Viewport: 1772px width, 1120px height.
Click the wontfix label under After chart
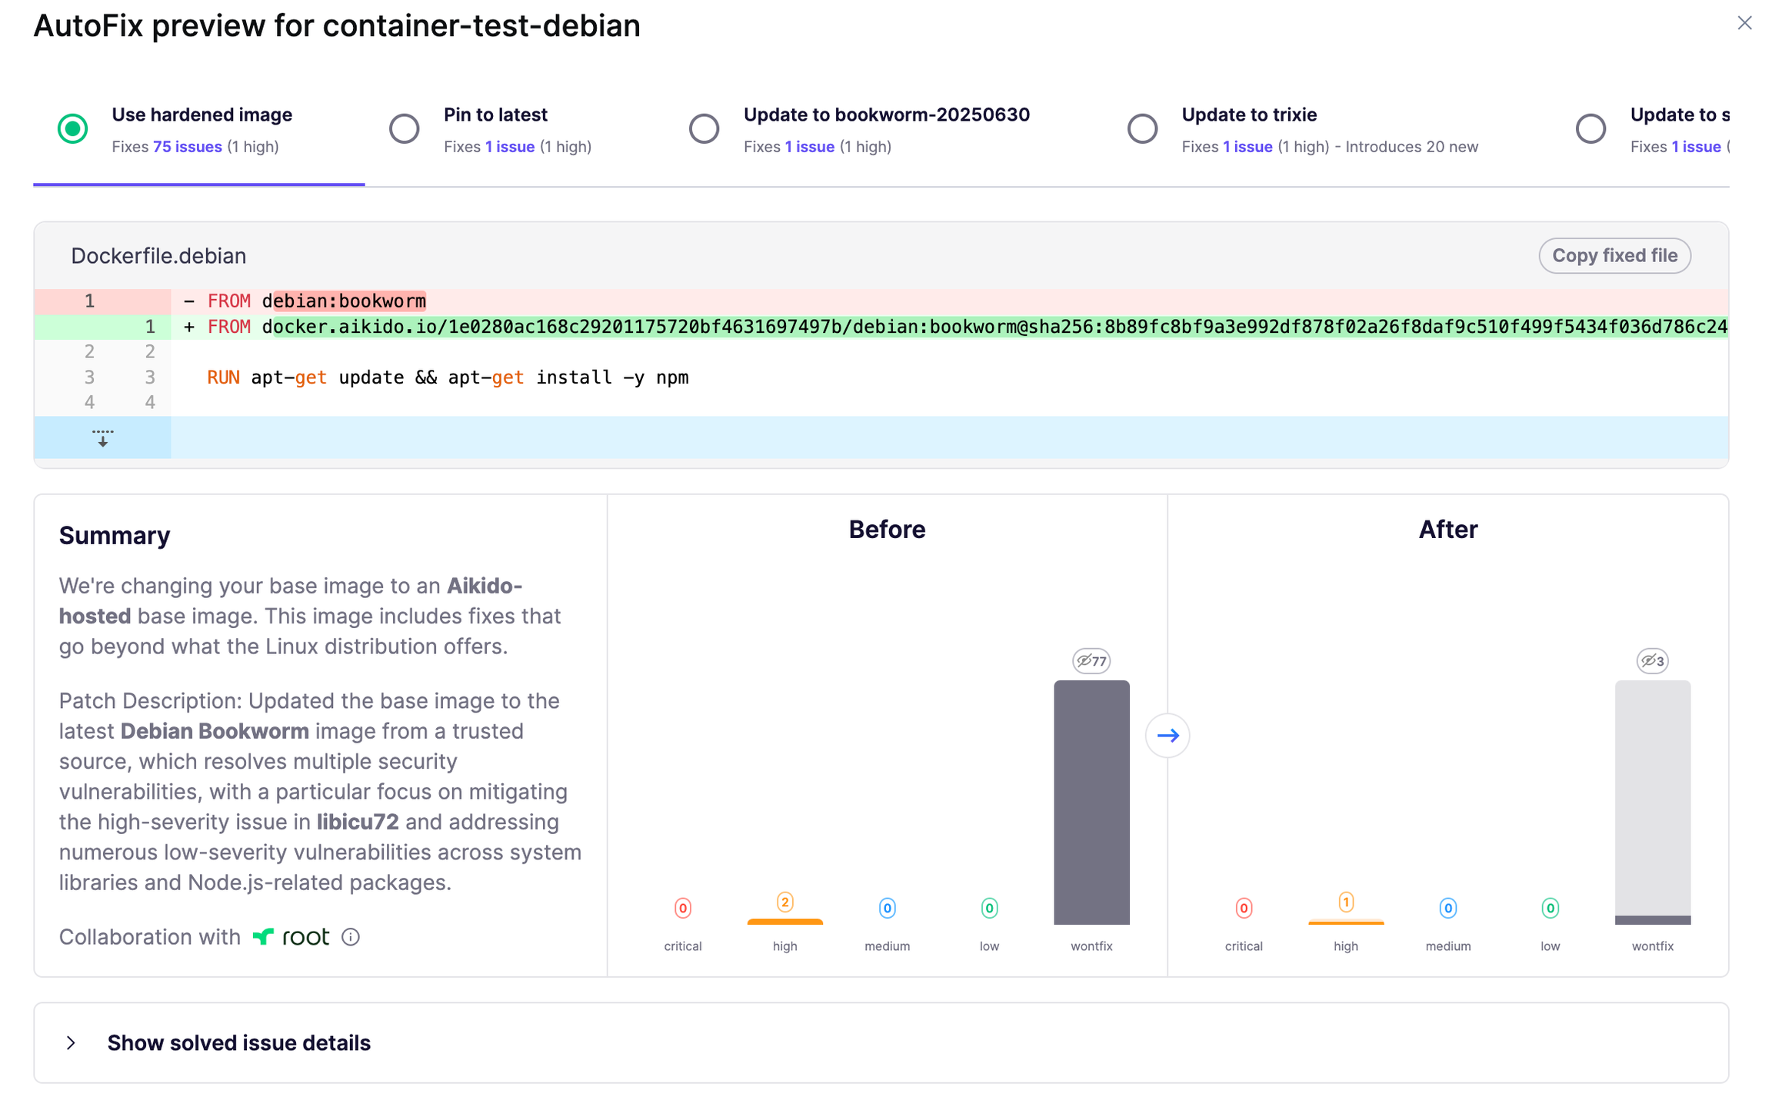(x=1652, y=946)
